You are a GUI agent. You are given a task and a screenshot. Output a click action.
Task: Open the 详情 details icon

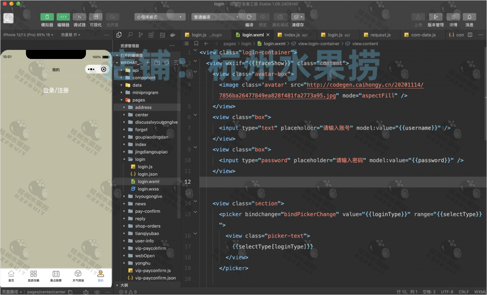point(453,17)
